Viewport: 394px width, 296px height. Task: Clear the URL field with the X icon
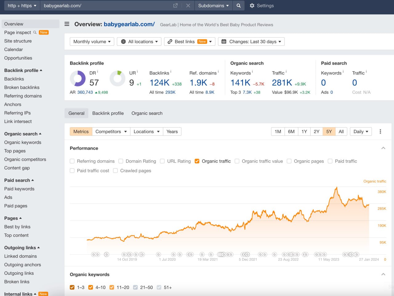coord(188,6)
